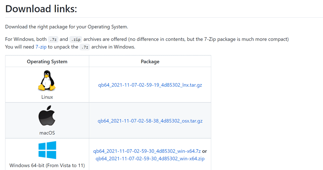
Task: Download the Windows win-x64.7z archive
Action: tap(147, 151)
